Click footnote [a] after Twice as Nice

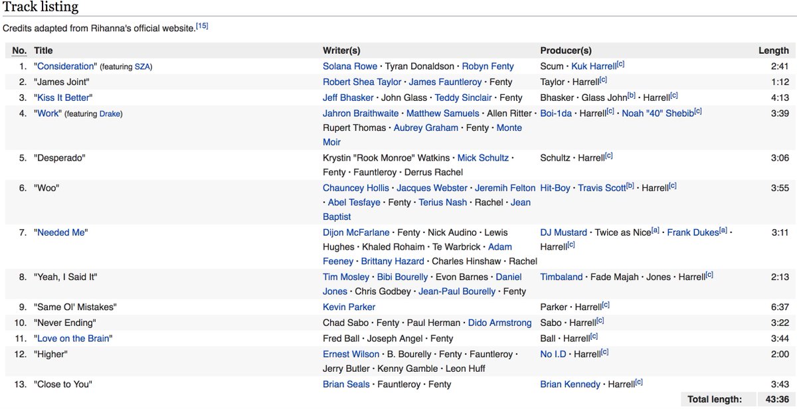[x=656, y=230]
